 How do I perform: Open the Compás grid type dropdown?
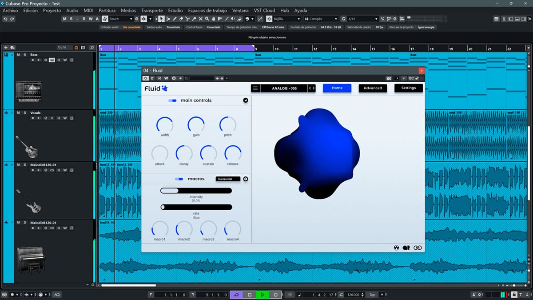321,19
